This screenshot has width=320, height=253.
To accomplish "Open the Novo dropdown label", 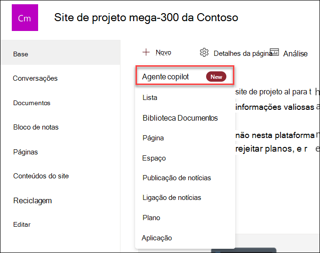I will [163, 52].
